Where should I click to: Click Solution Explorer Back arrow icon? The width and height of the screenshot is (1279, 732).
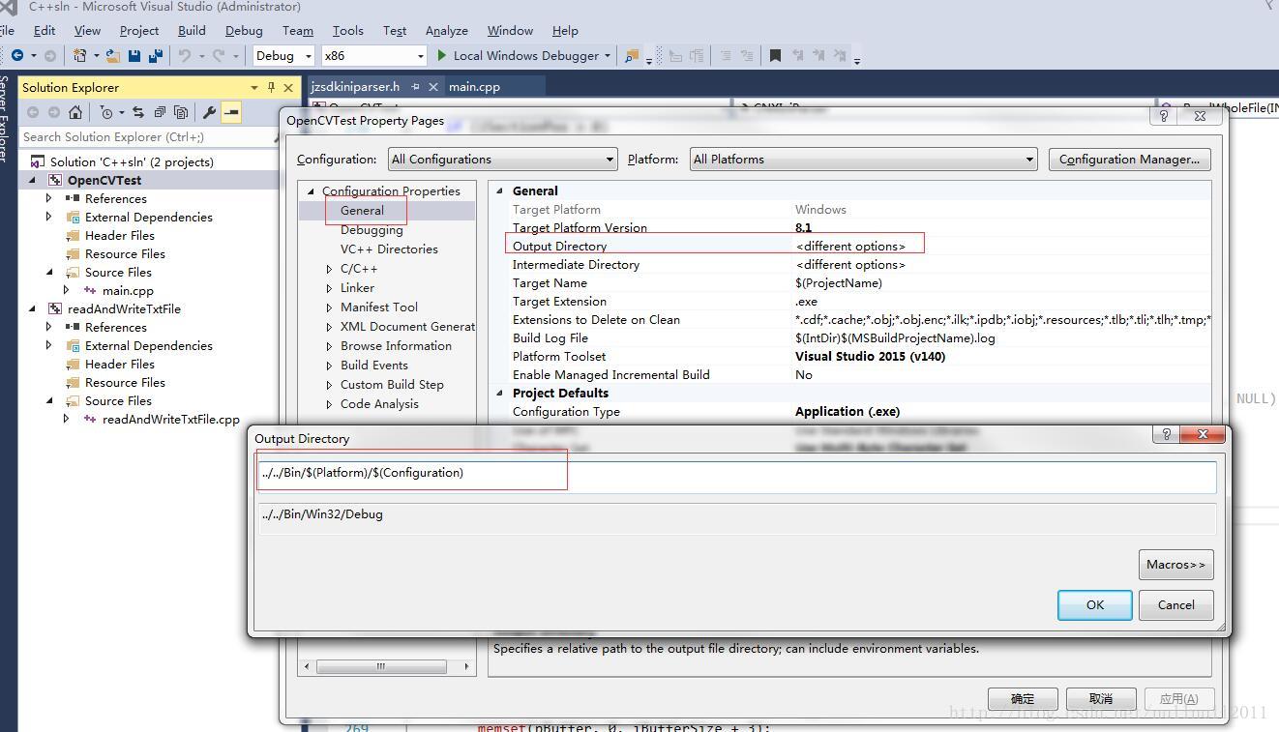point(32,112)
